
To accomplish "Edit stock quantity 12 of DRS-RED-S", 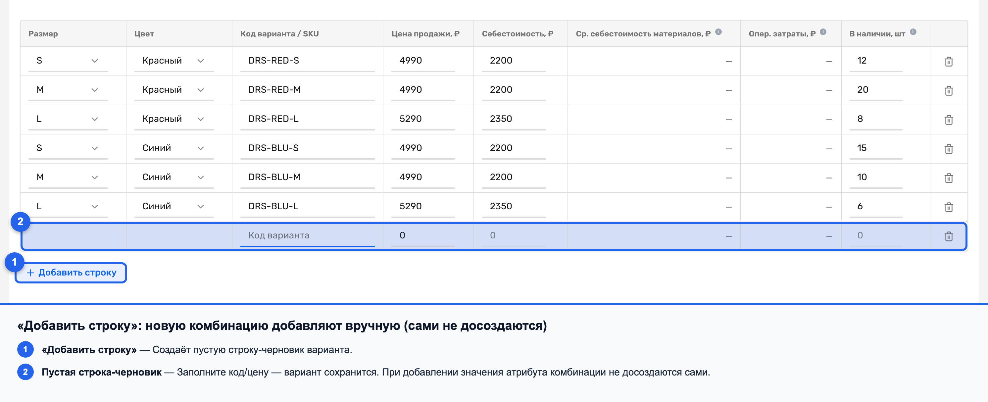I will click(x=876, y=61).
